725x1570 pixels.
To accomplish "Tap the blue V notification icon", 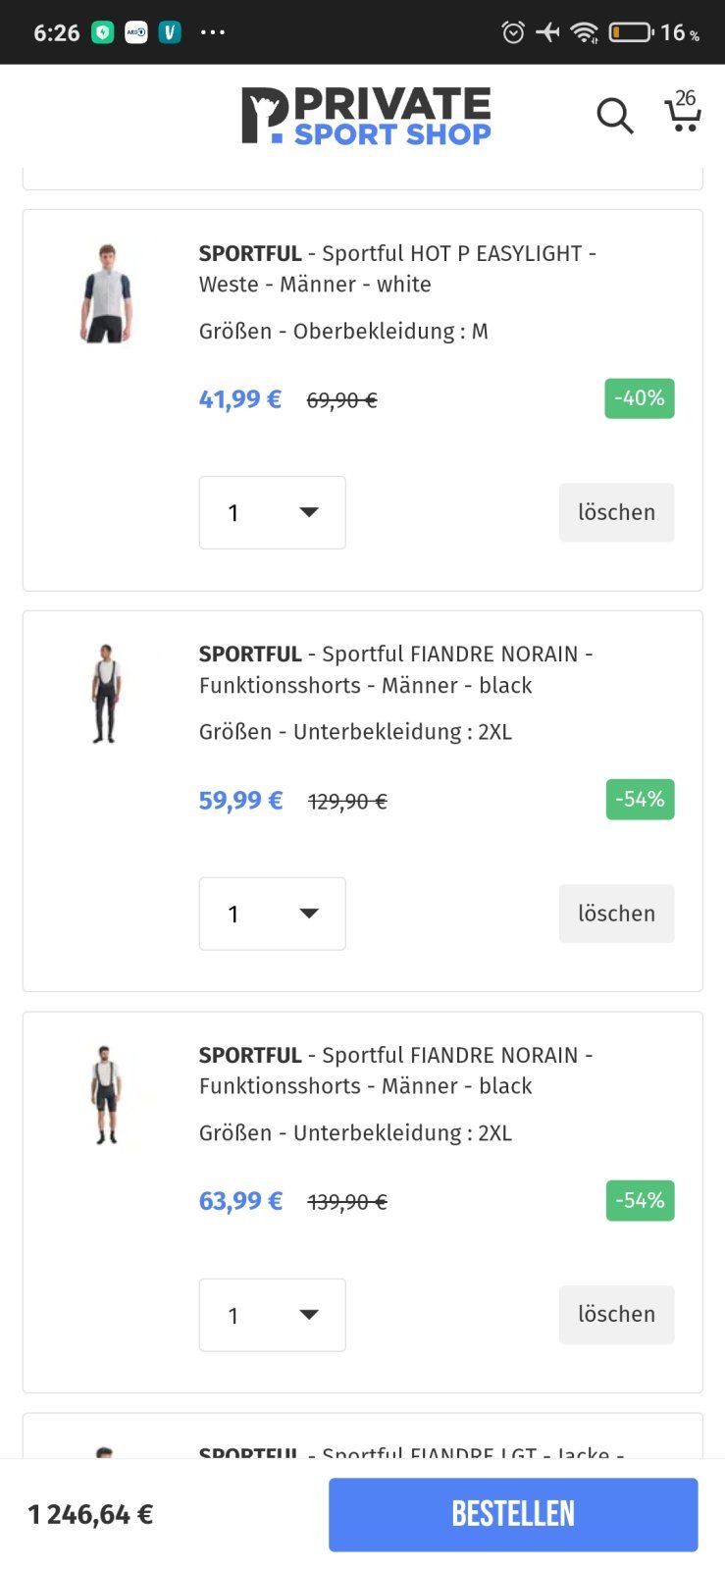I will [x=170, y=32].
